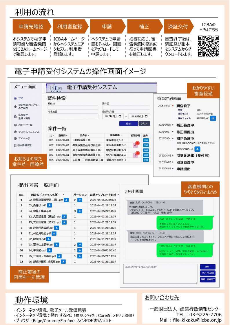Click the 送信 button in chat
Screen dimensions: 230x325
(208, 267)
